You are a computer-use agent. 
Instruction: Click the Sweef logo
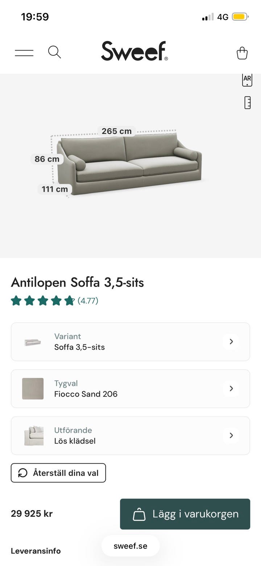coord(134,51)
